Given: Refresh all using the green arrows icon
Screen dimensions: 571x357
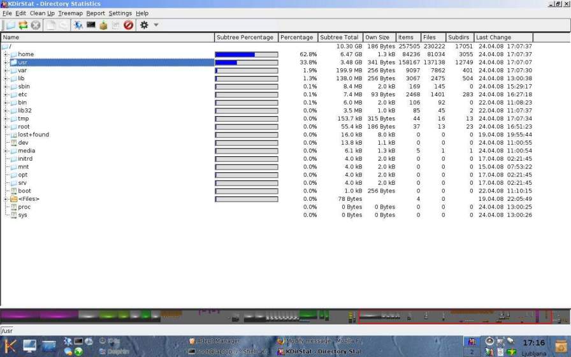Looking at the screenshot, I should [x=23, y=25].
